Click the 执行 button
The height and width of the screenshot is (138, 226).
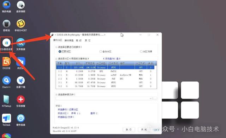click(x=129, y=130)
